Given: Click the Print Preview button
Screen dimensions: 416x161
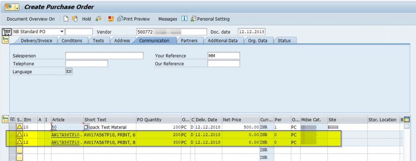Looking at the screenshot, I should pos(133,19).
